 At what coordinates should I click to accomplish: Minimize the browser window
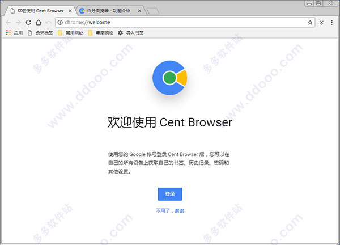309,3
